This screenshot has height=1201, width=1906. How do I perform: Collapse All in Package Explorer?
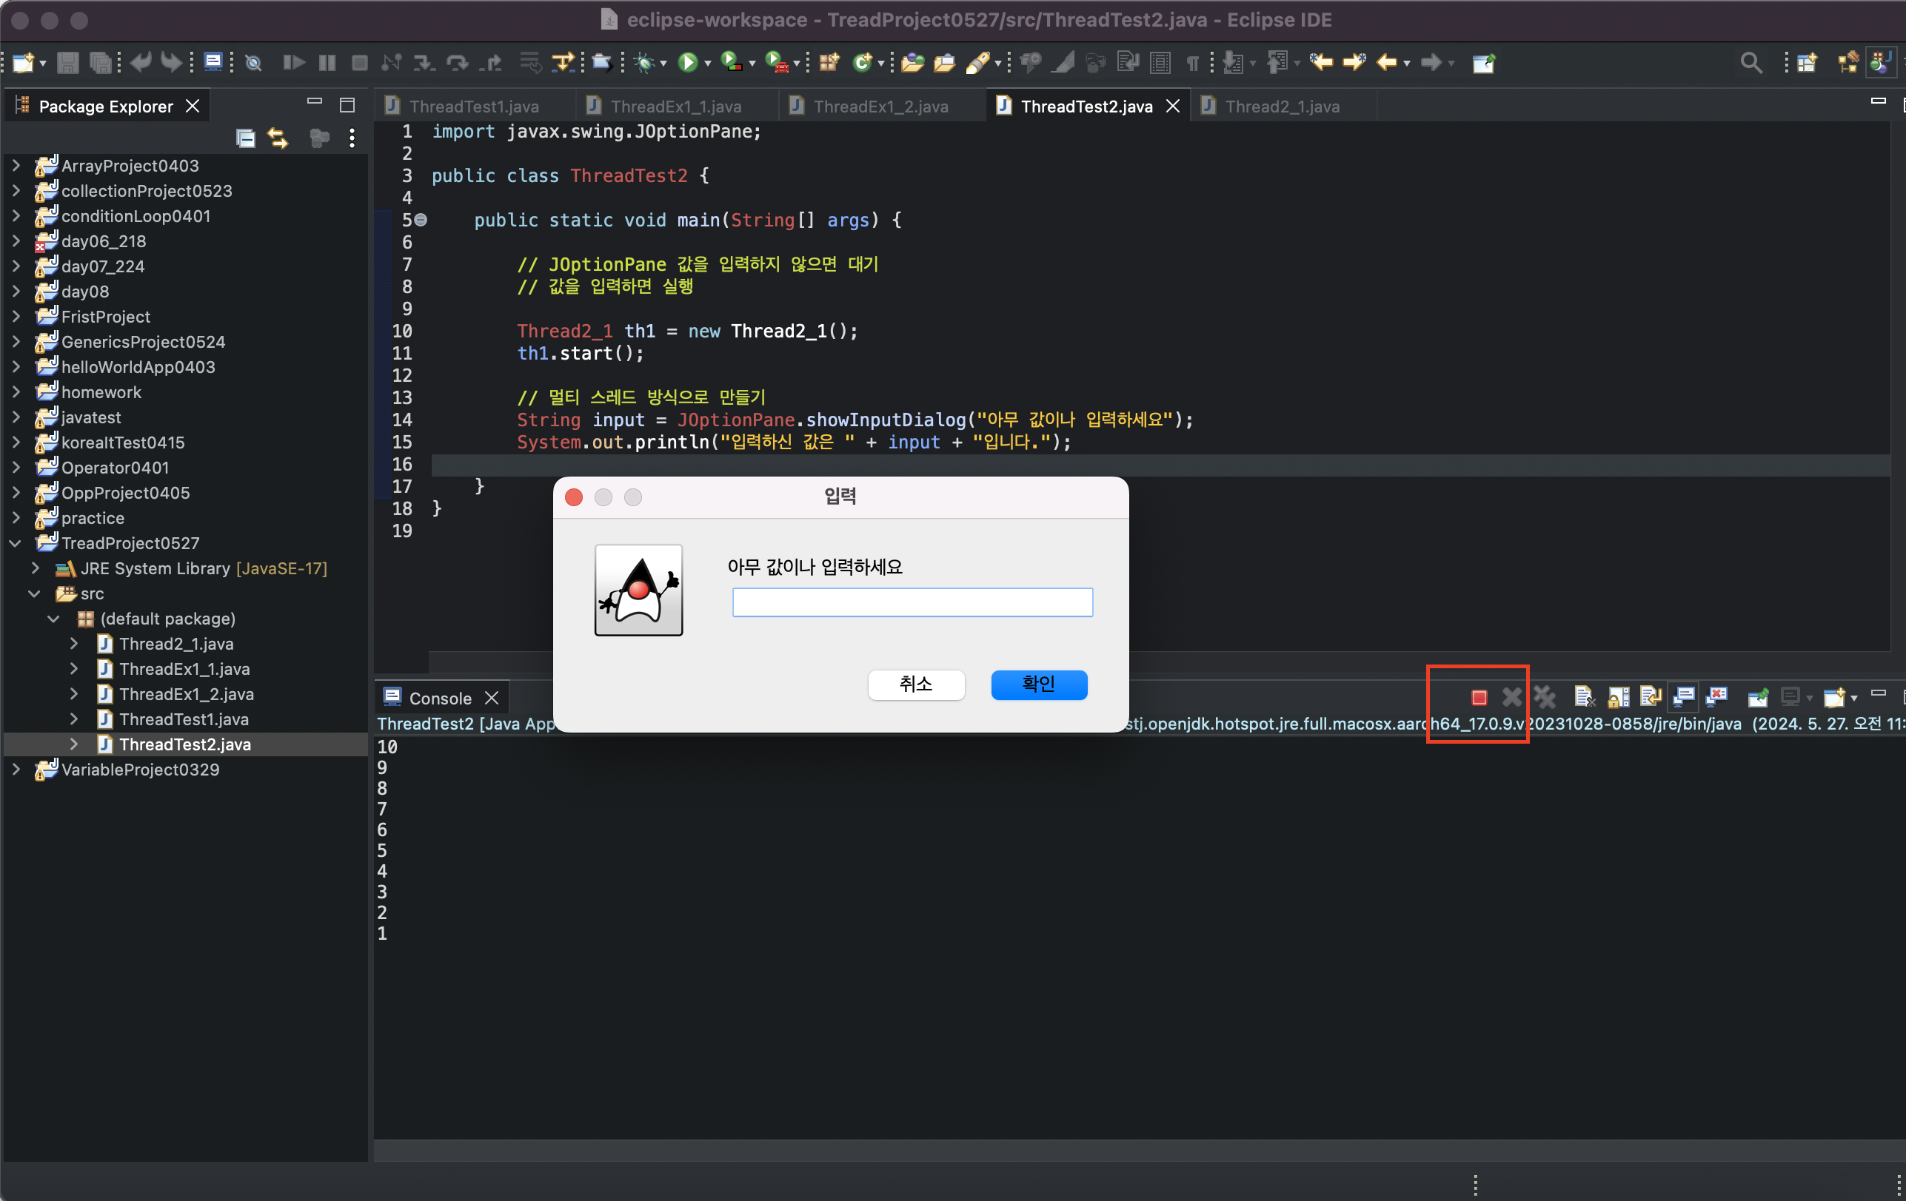(x=246, y=138)
